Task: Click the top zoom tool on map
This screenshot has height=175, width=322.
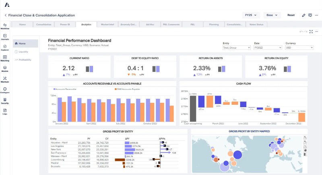Action: click(x=305, y=138)
